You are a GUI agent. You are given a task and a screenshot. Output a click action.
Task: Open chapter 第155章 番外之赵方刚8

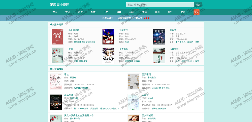point(84,42)
